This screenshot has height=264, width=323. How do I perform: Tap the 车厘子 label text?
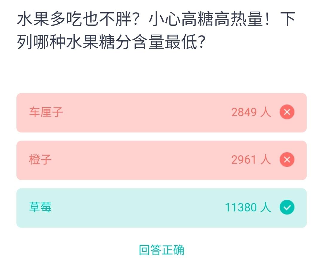[x=46, y=112]
